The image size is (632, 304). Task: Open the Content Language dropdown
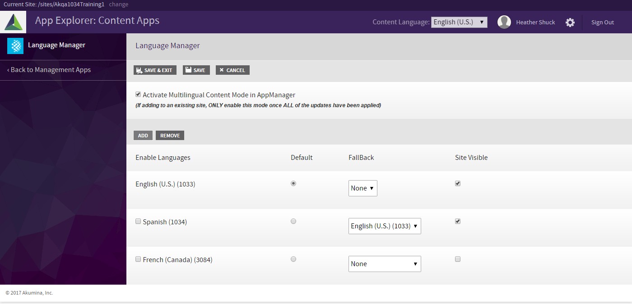click(459, 22)
